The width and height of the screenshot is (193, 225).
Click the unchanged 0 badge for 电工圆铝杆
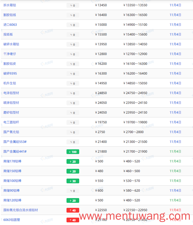(x=73, y=122)
